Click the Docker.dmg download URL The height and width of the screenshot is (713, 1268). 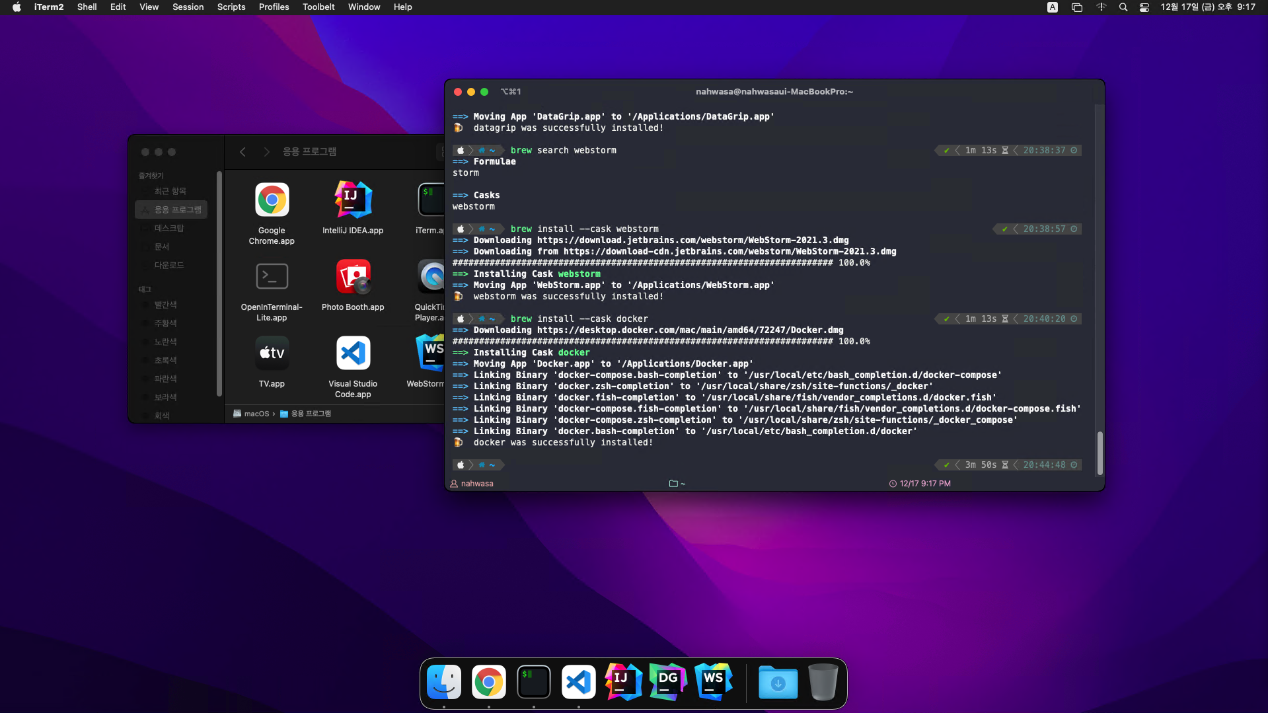[x=690, y=330]
